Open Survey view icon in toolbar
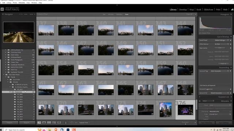The image size is (234, 131). click(x=54, y=123)
